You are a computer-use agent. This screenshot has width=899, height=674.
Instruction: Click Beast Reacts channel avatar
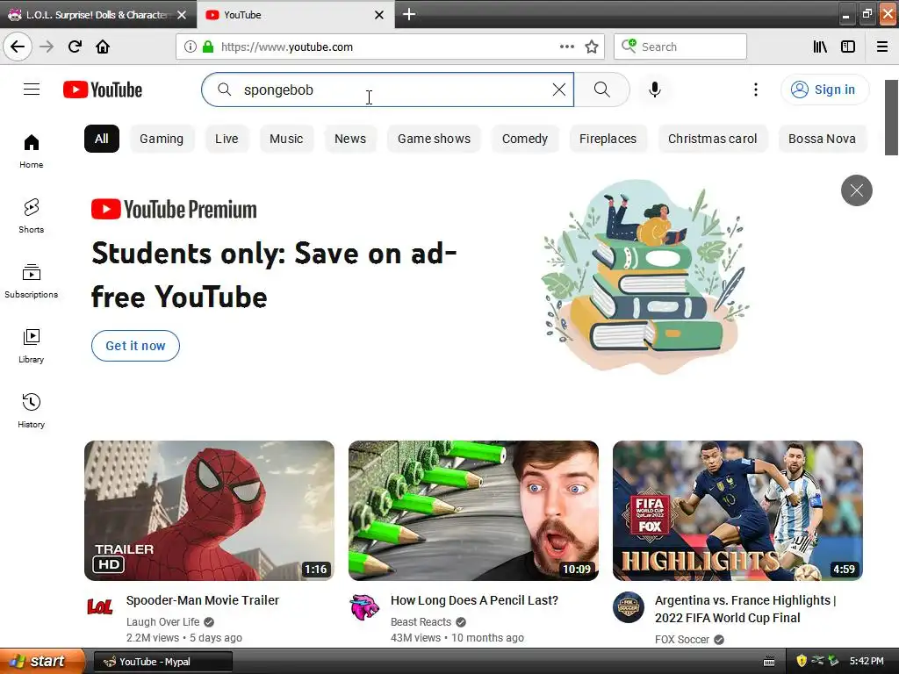pos(364,607)
